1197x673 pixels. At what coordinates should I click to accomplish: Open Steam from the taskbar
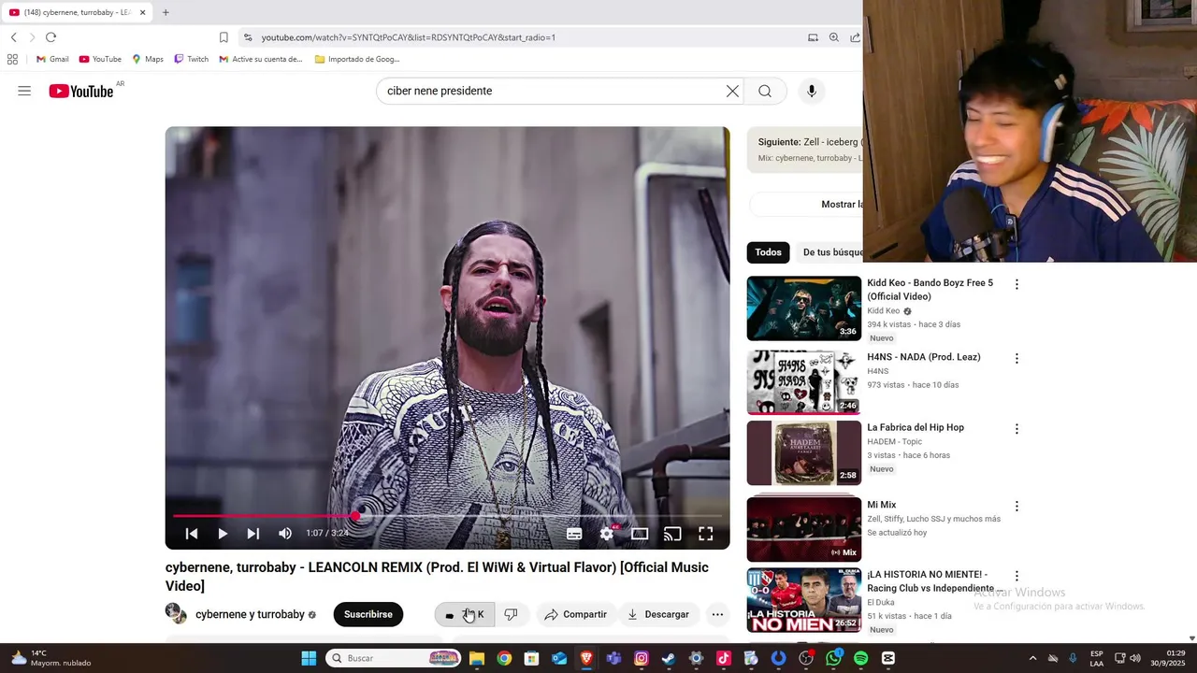(x=669, y=658)
